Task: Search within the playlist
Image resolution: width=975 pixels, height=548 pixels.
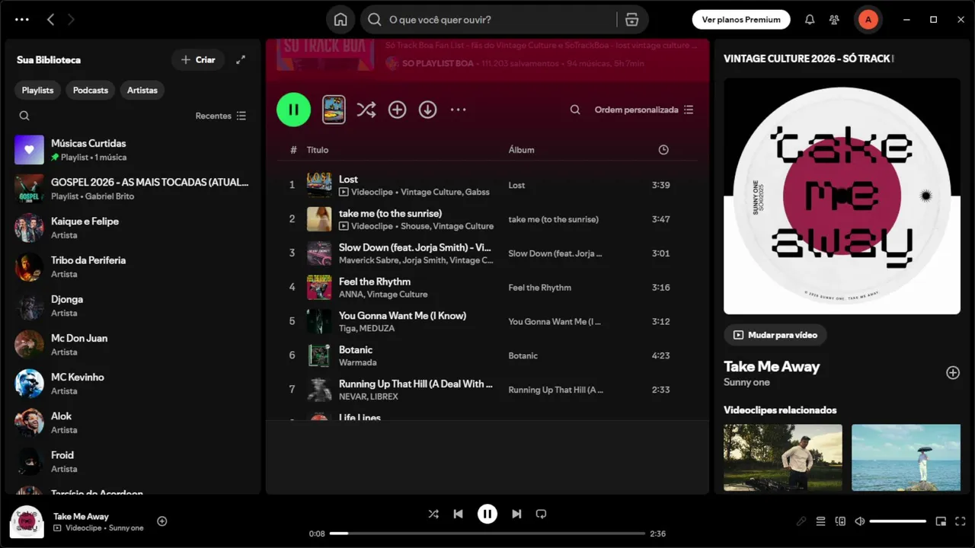Action: pyautogui.click(x=575, y=110)
